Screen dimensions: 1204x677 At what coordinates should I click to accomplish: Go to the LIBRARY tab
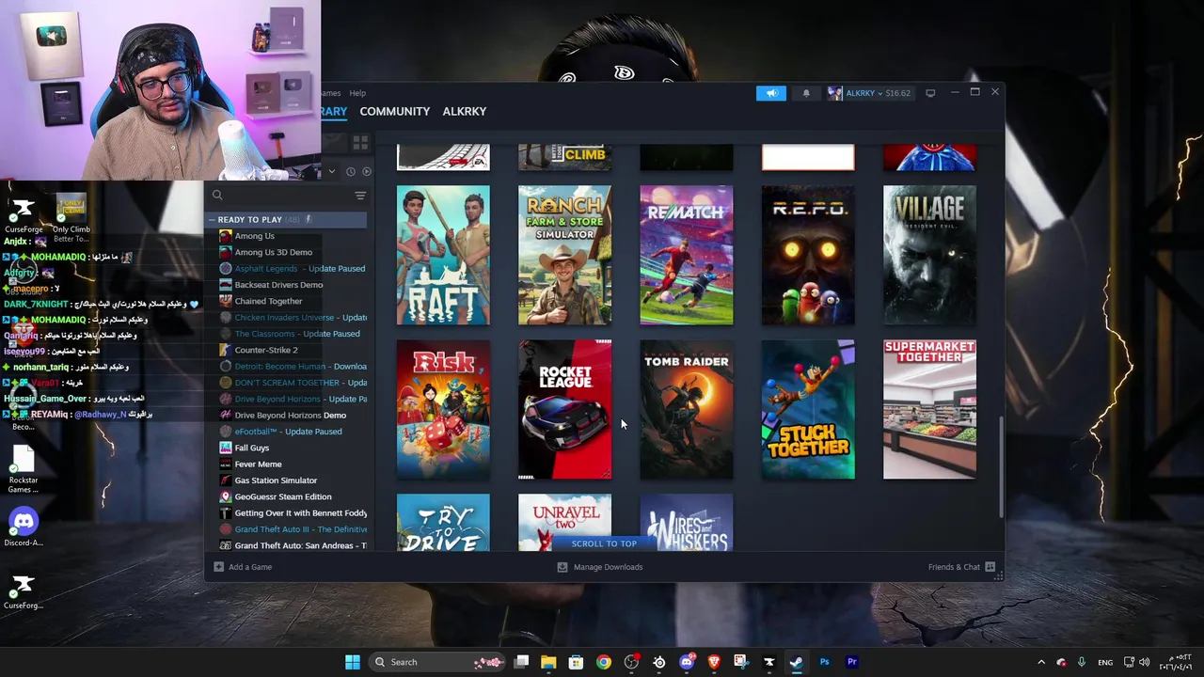[333, 111]
